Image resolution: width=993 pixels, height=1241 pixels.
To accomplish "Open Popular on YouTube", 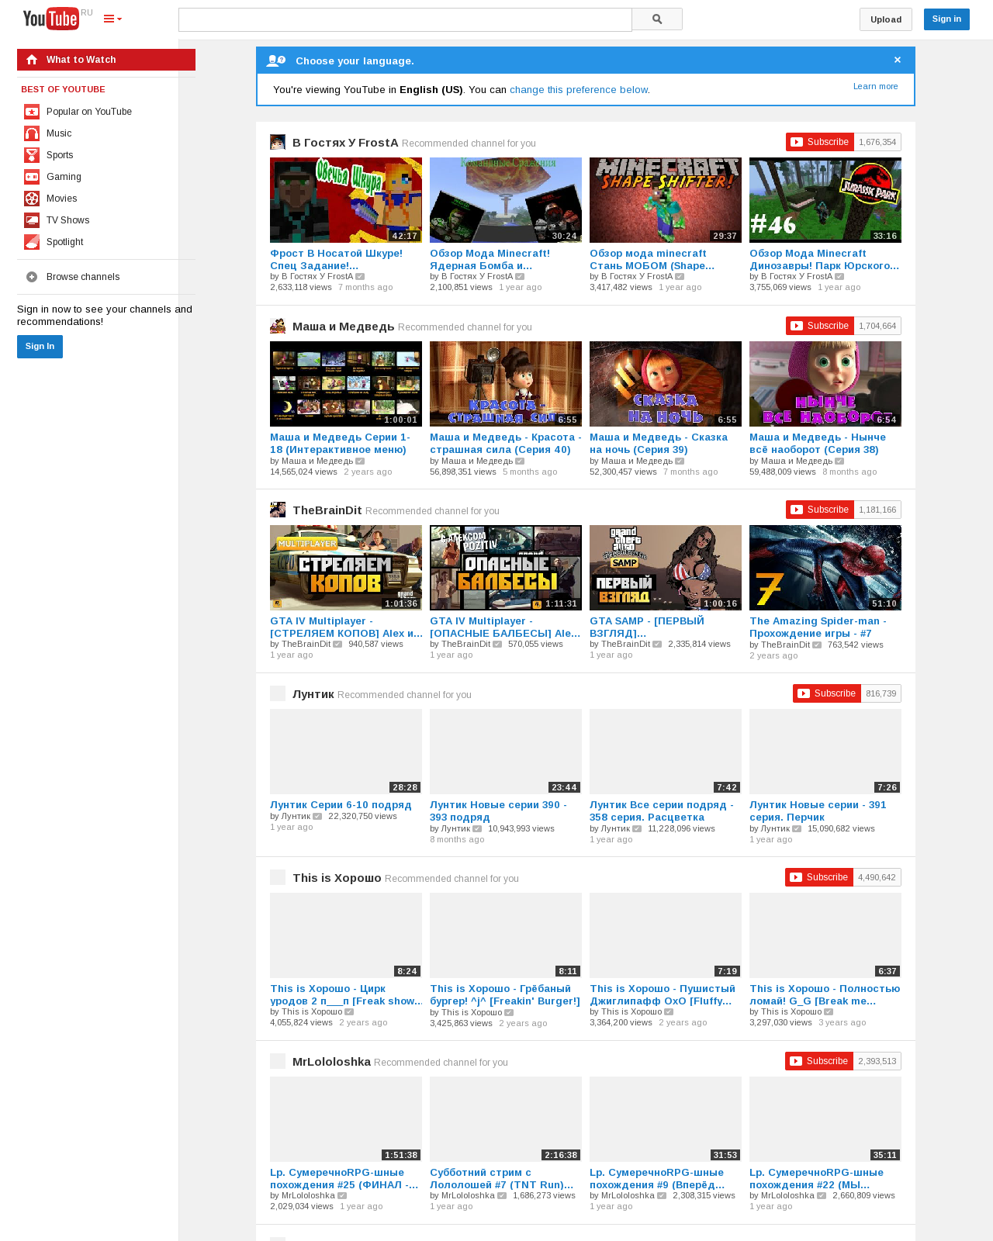I will 88,112.
